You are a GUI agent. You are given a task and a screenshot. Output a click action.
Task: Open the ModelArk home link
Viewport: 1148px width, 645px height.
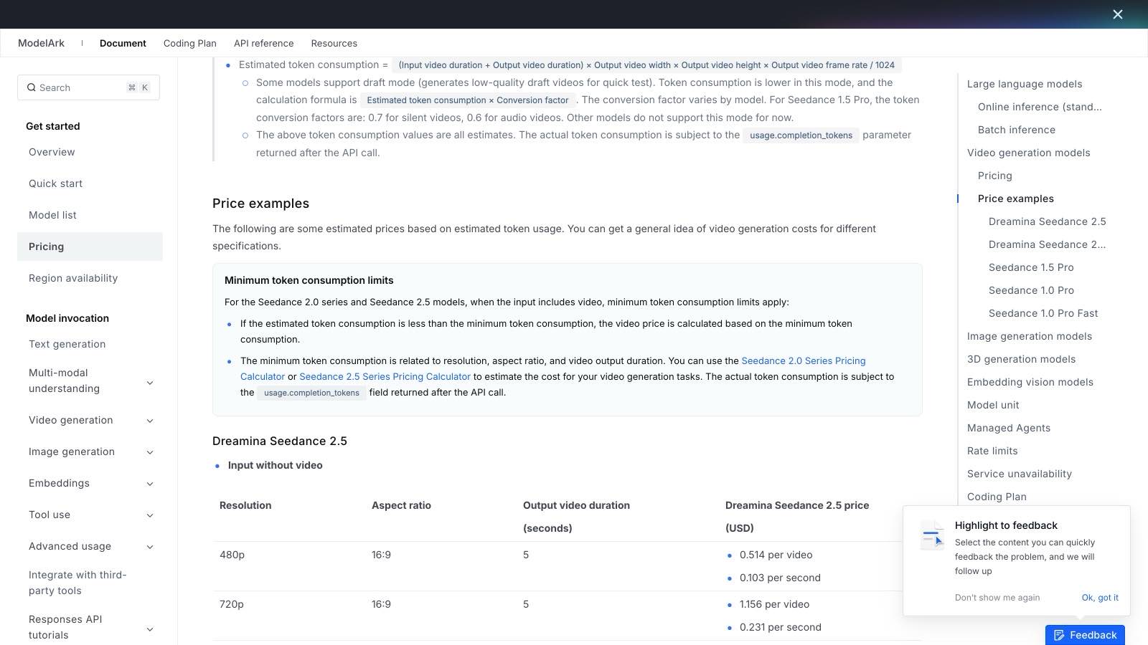click(41, 43)
